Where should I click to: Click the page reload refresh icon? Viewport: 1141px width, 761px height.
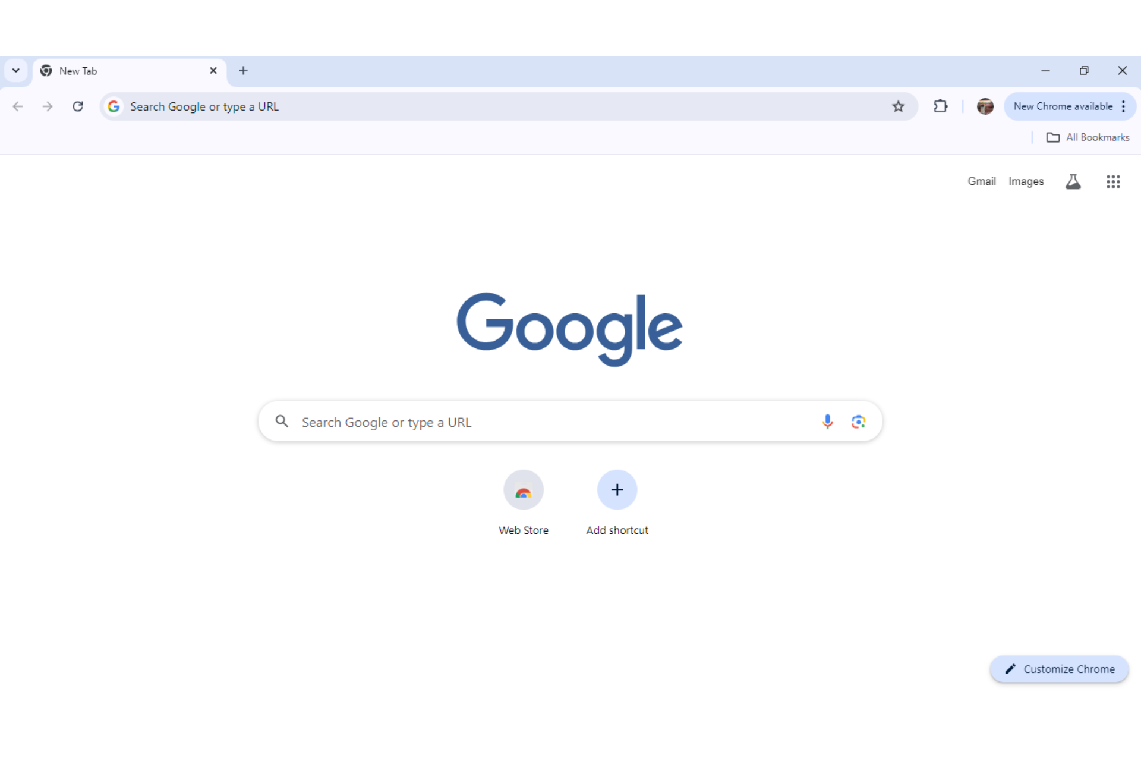pyautogui.click(x=77, y=106)
